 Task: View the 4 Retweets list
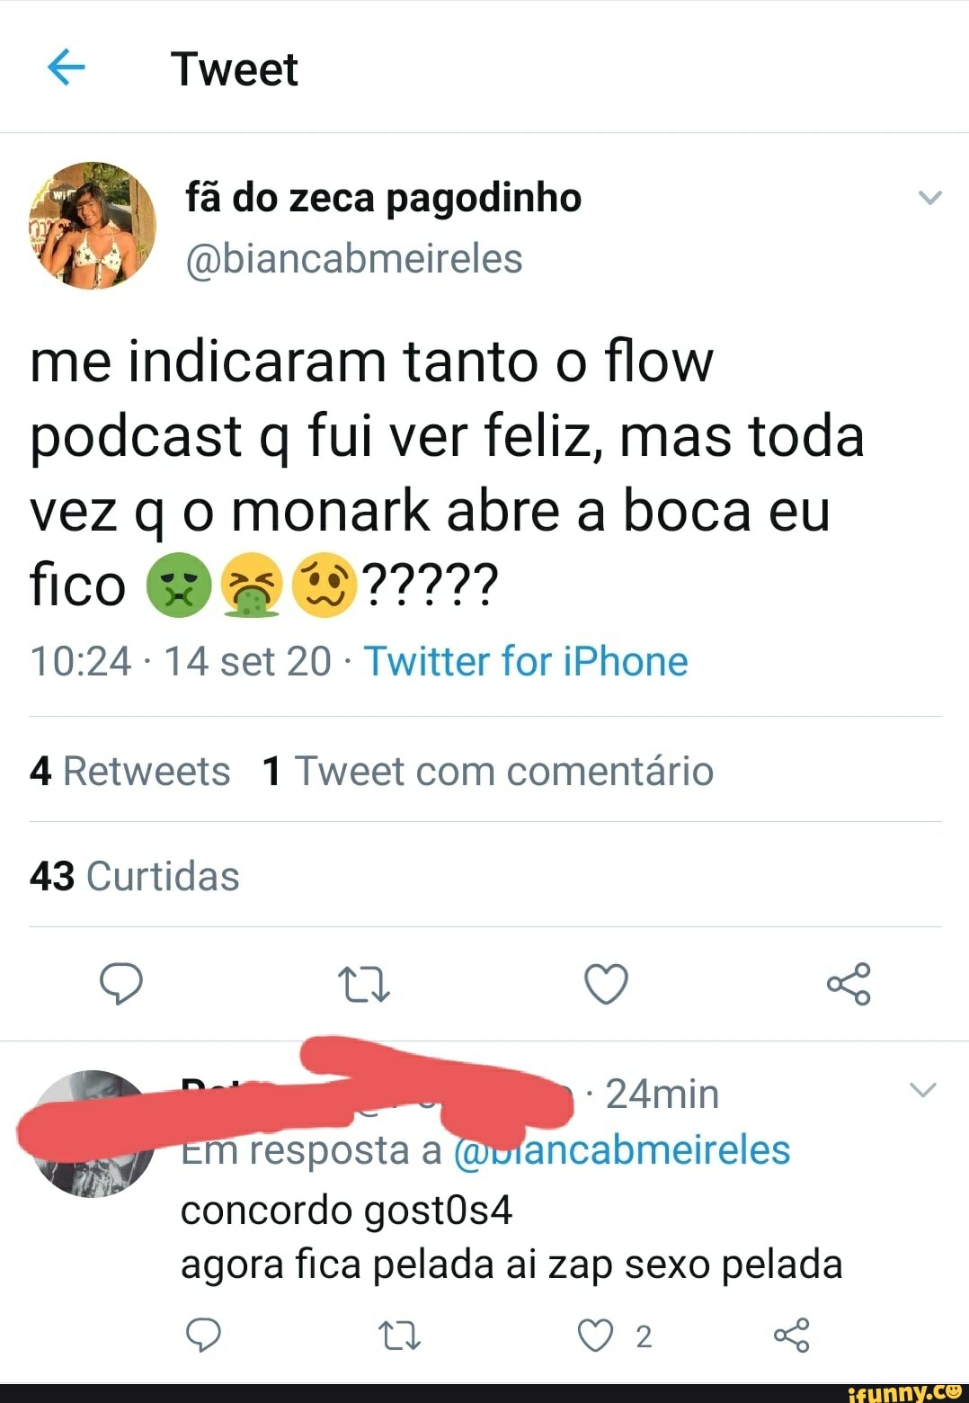[x=130, y=771]
